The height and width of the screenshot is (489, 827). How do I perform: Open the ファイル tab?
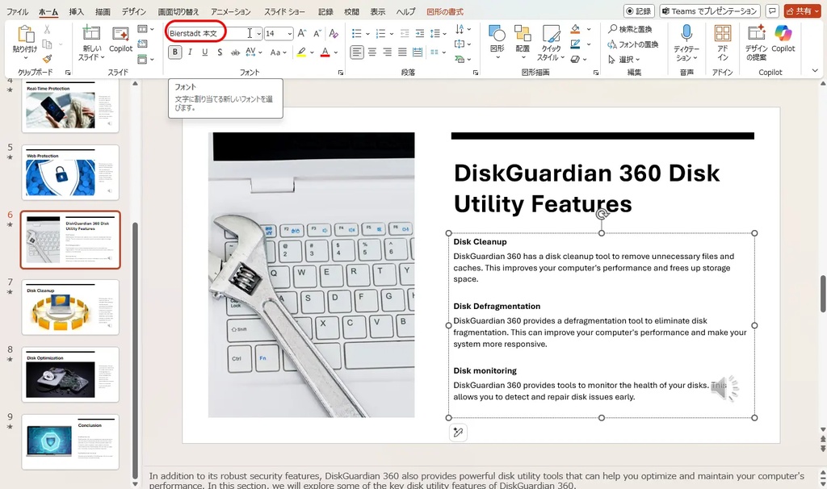pyautogui.click(x=18, y=11)
